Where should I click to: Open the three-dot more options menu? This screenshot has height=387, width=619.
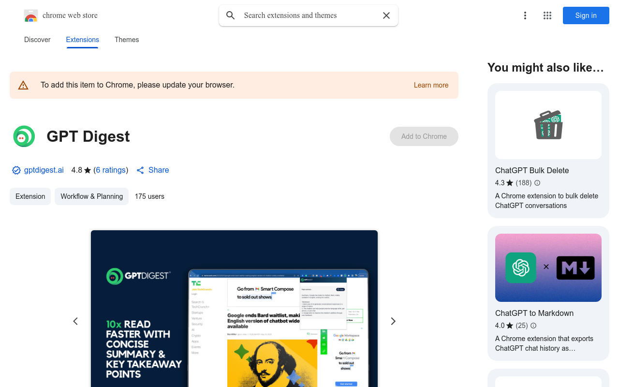525,15
